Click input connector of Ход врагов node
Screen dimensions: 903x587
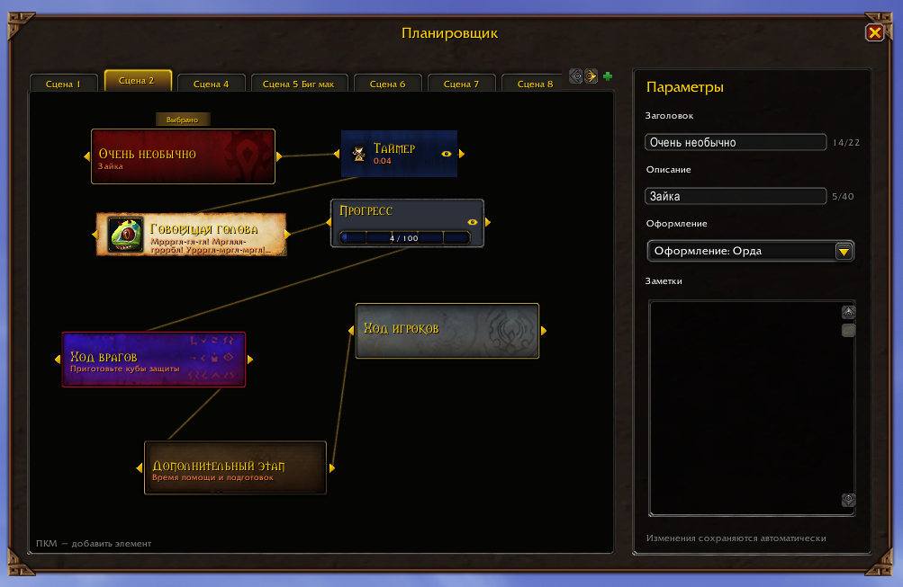tap(58, 360)
